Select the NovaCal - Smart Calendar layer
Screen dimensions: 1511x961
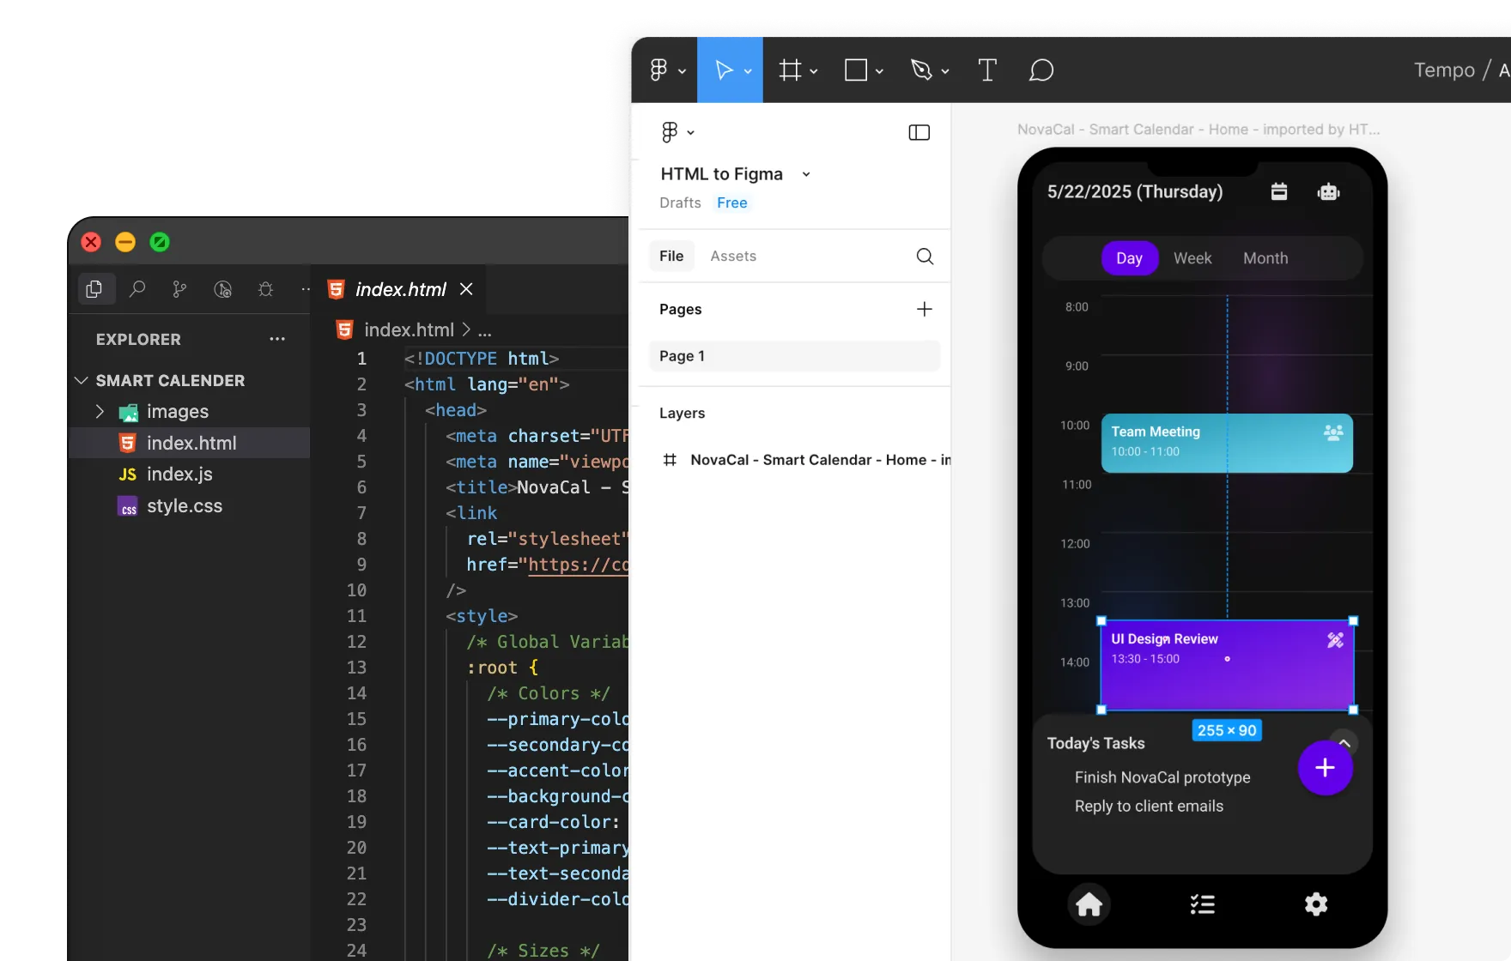805,460
